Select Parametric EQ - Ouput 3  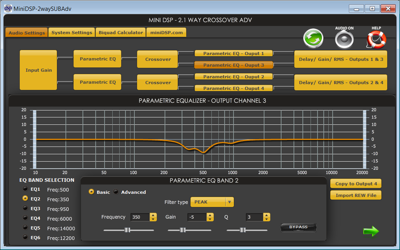point(233,65)
